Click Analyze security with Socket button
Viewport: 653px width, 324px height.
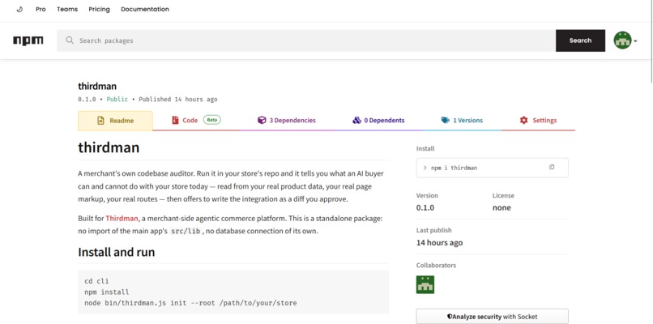pyautogui.click(x=493, y=317)
